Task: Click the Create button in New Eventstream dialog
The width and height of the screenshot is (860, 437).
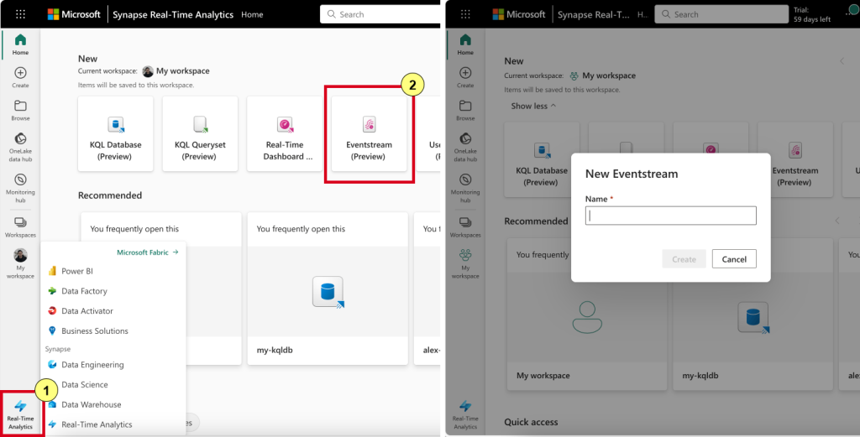Action: pyautogui.click(x=684, y=259)
